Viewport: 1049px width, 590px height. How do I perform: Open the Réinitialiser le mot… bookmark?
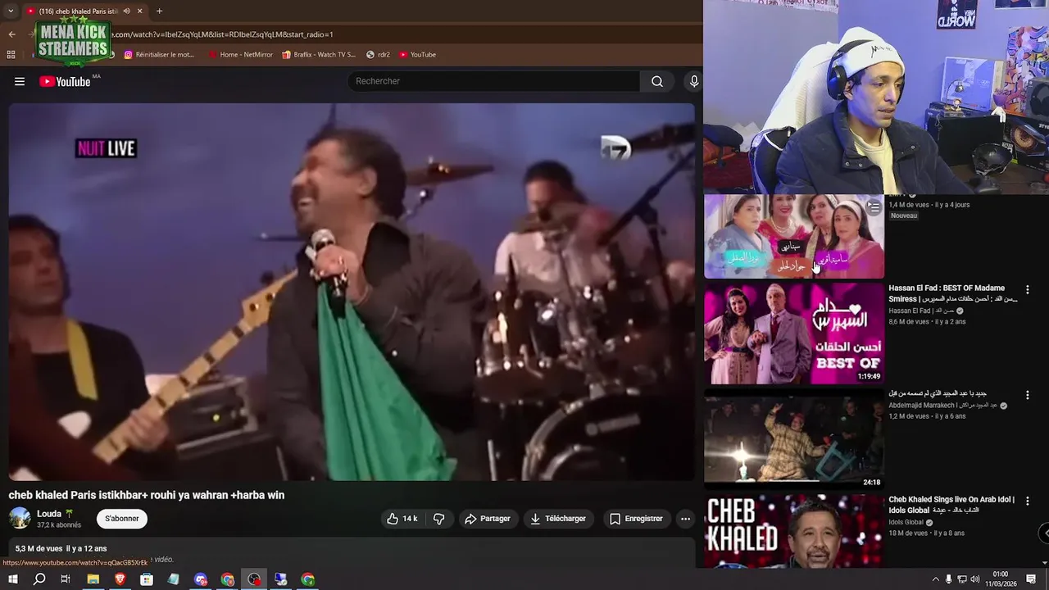tap(159, 55)
